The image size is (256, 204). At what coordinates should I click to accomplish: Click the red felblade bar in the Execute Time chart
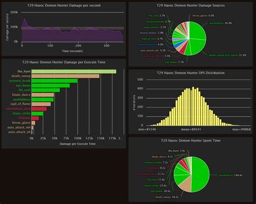click(x=35, y=118)
